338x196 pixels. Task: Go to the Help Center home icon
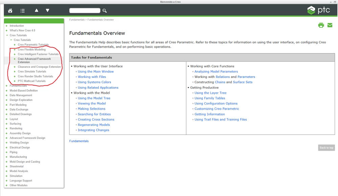(10, 10)
